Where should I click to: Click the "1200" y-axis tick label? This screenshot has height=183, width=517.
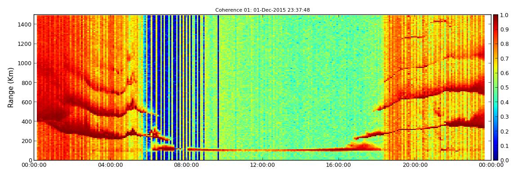tap(25, 44)
